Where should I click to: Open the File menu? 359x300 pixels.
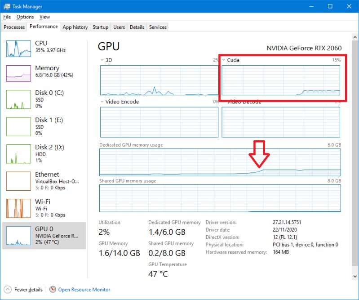[x=7, y=17]
